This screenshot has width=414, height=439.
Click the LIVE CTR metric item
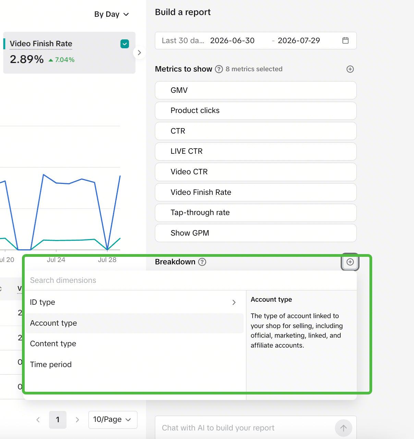point(256,151)
